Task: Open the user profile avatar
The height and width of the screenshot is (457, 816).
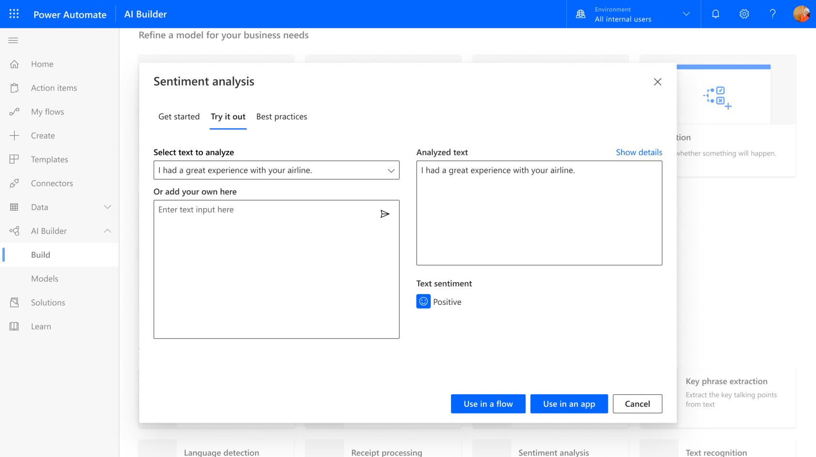Action: (801, 14)
